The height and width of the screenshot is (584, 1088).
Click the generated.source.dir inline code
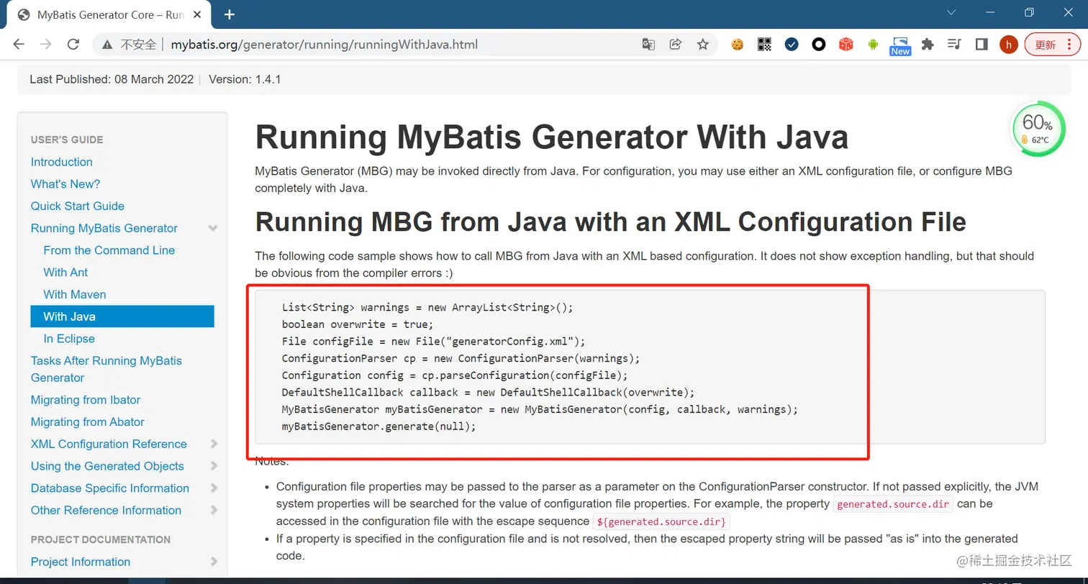pos(893,504)
